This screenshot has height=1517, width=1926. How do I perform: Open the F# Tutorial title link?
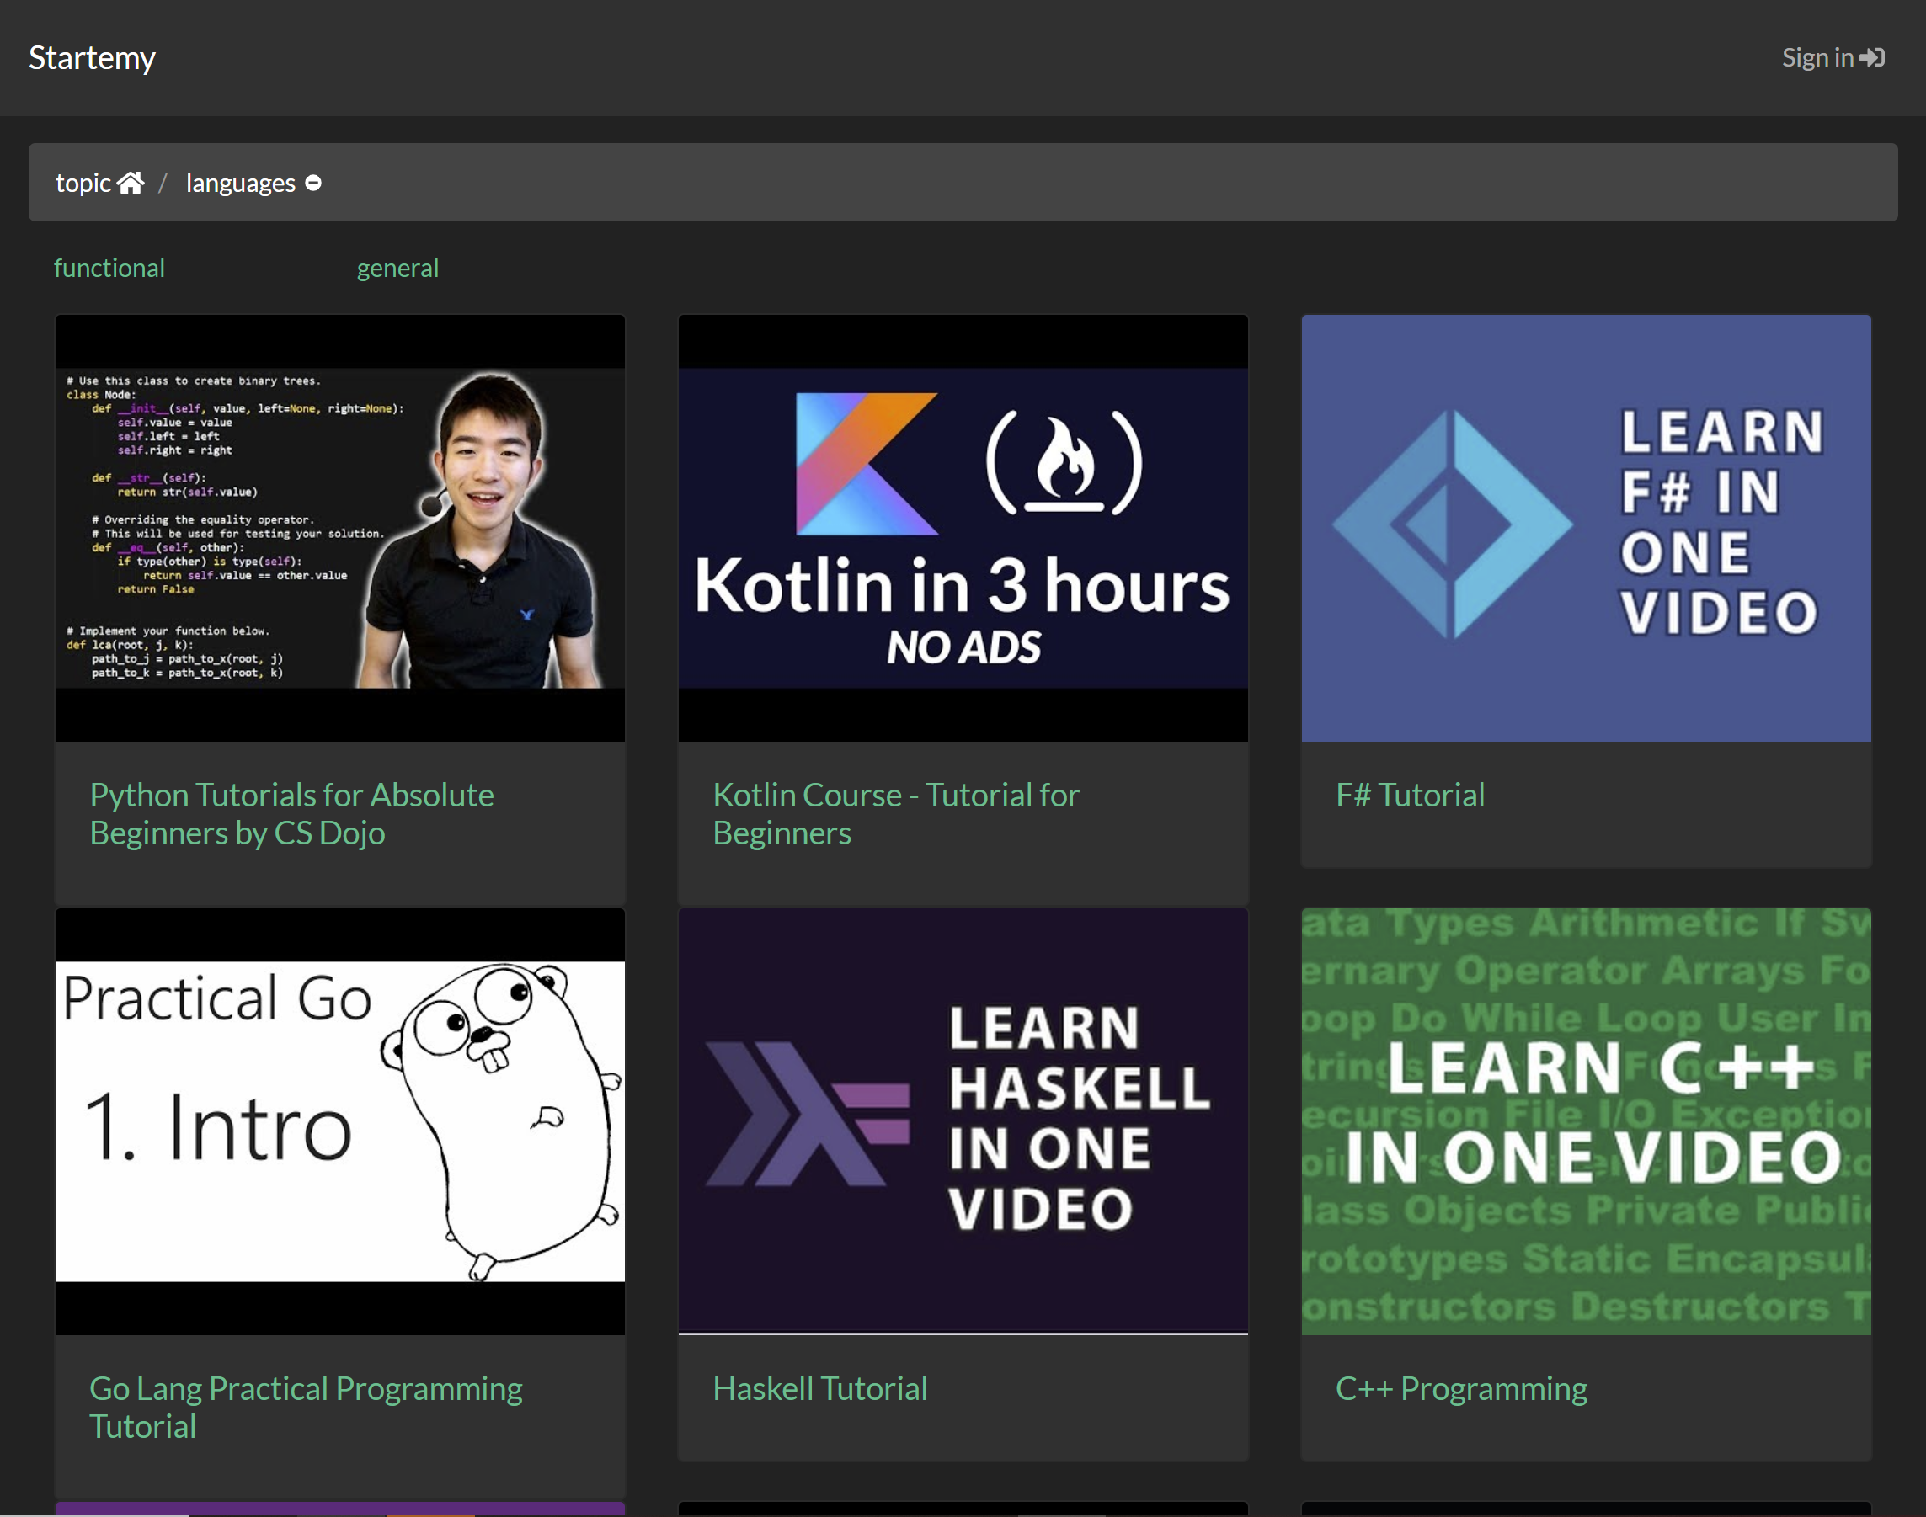click(1410, 795)
